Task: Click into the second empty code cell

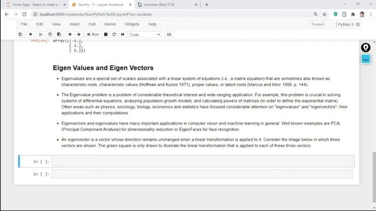Action: point(202,174)
